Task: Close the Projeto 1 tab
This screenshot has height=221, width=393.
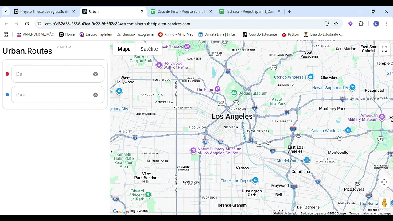Action: pos(74,11)
